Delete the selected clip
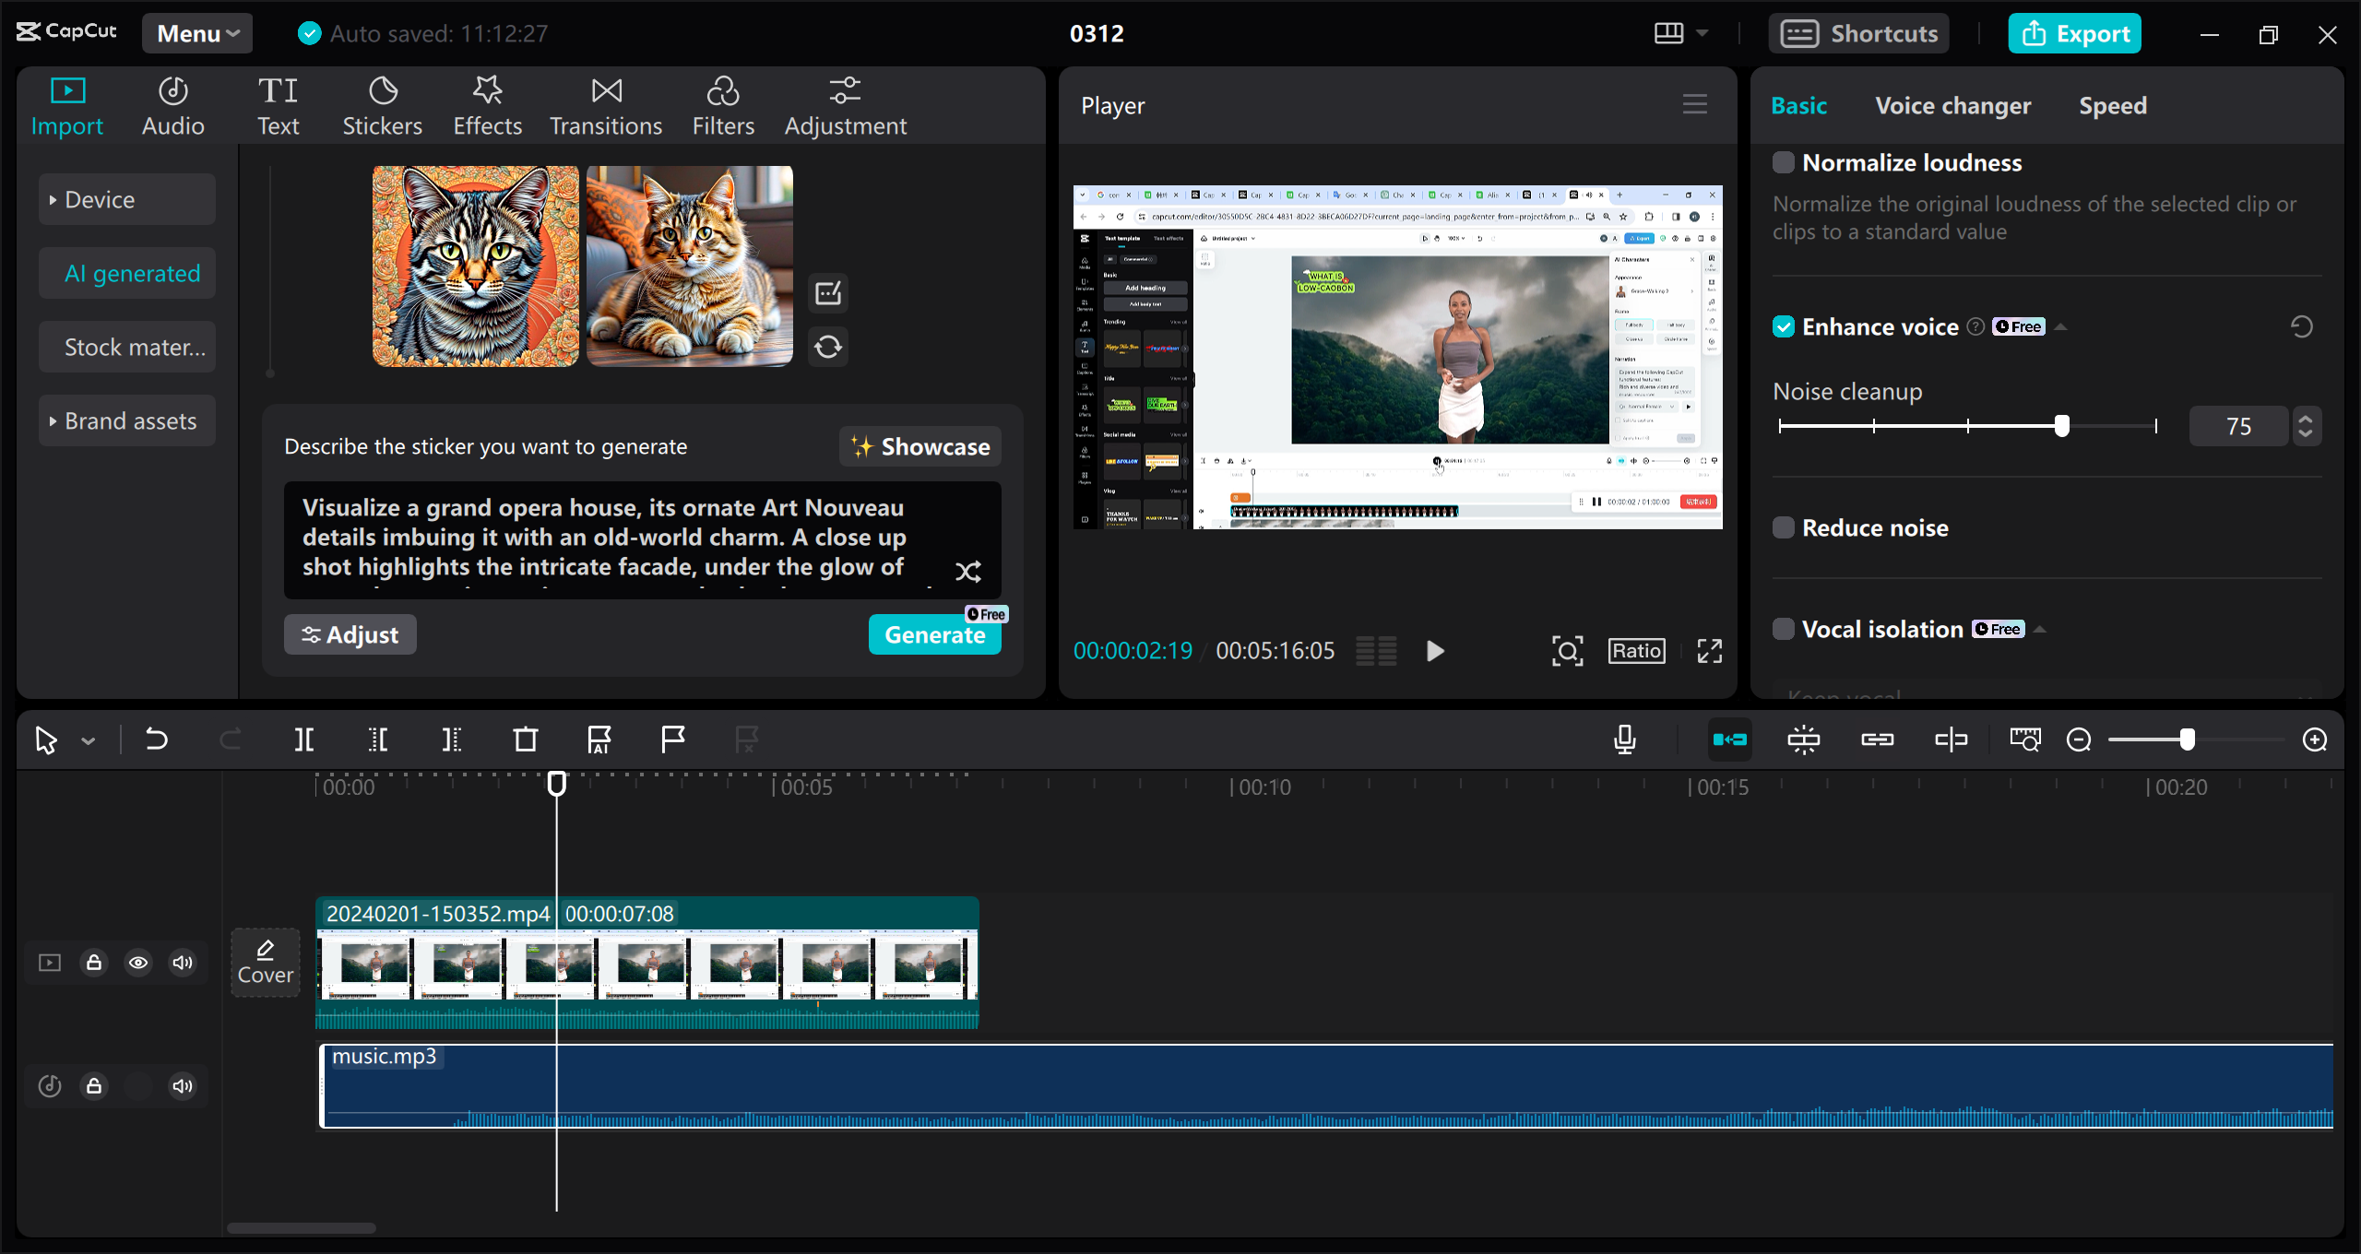2361x1254 pixels. click(x=525, y=739)
